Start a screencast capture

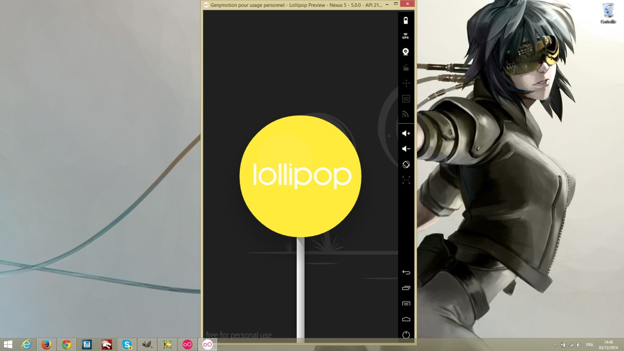click(x=406, y=67)
